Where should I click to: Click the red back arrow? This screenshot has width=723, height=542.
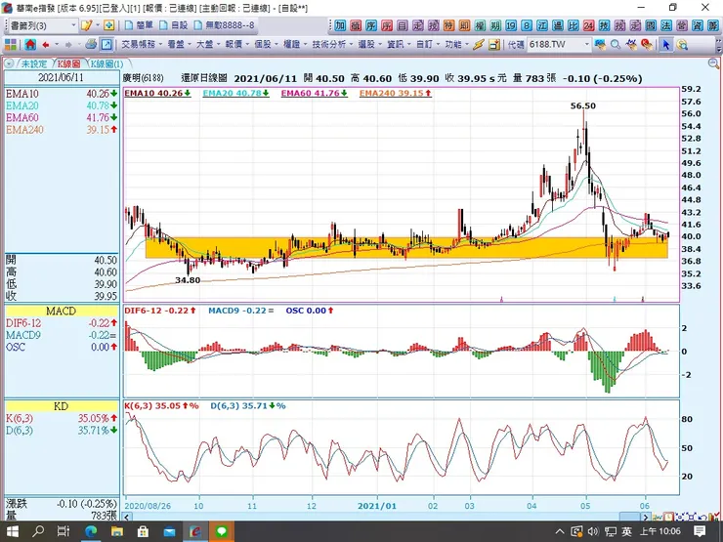[46, 45]
